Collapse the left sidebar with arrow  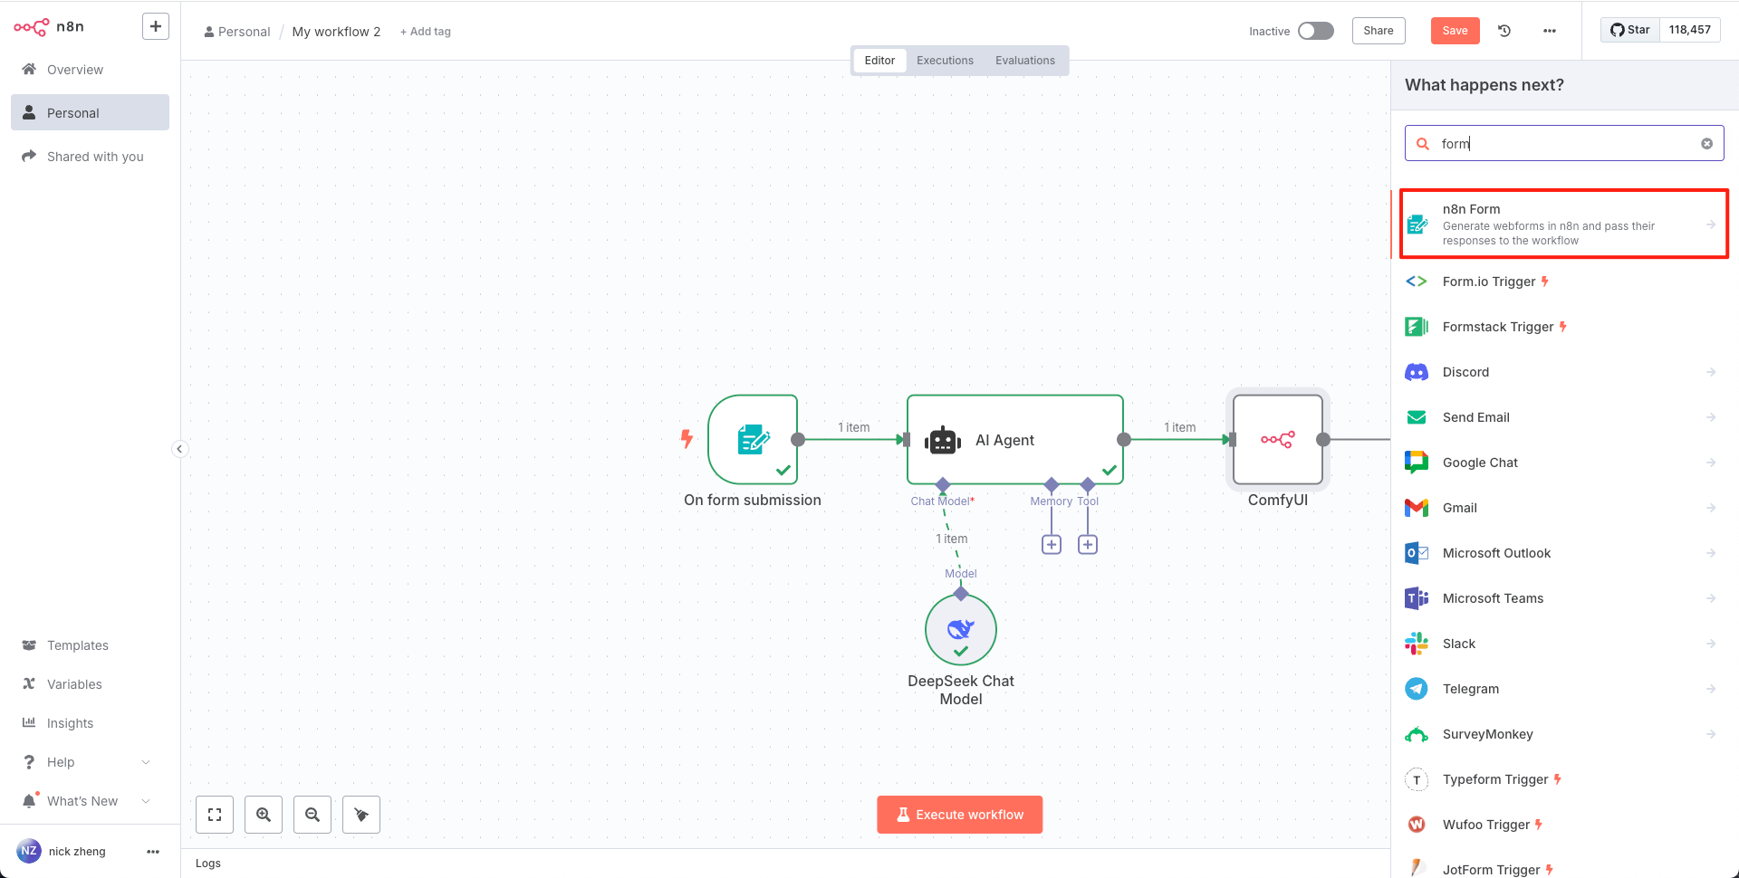(x=180, y=449)
